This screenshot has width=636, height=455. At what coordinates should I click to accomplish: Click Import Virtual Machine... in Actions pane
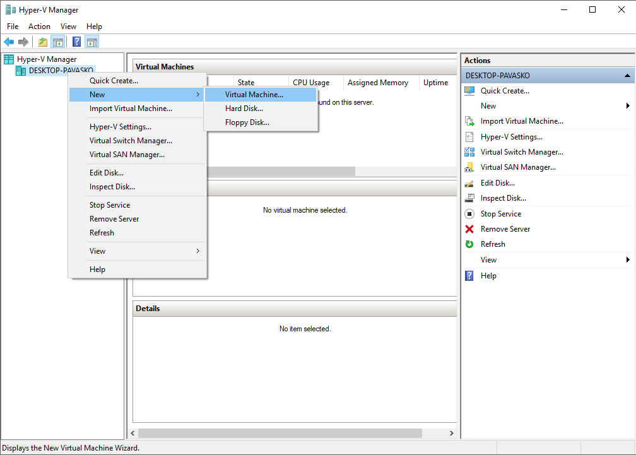(x=522, y=121)
